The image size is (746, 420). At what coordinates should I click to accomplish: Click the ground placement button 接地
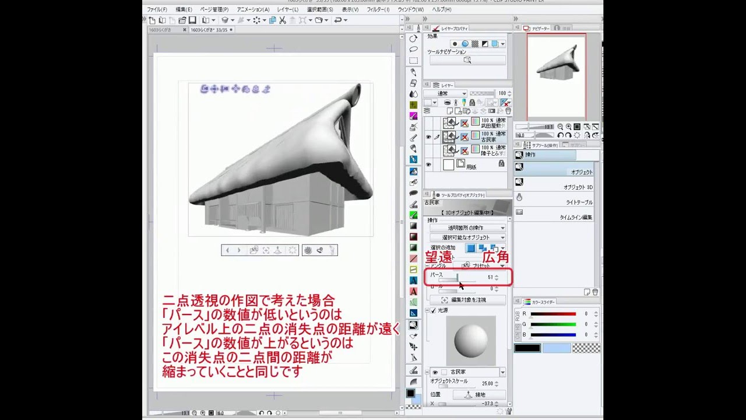(479, 395)
